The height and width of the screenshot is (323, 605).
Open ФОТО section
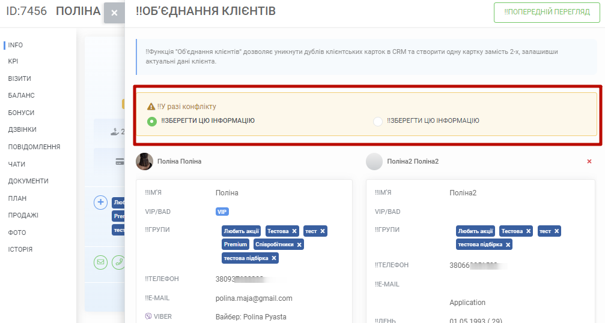tap(17, 233)
